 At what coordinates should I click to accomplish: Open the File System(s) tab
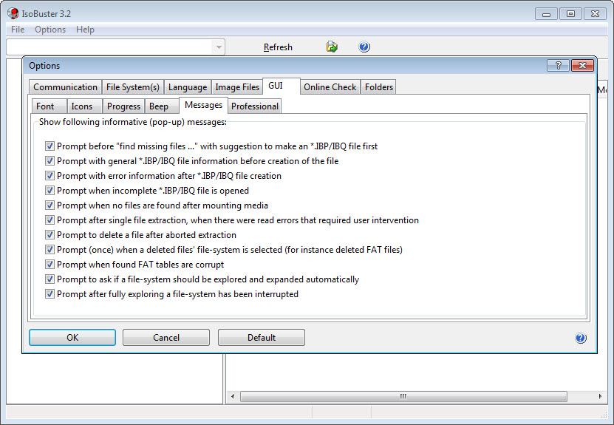click(x=133, y=87)
